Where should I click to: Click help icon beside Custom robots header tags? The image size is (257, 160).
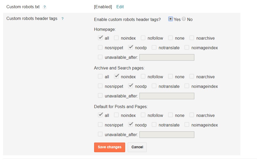[x=62, y=19]
